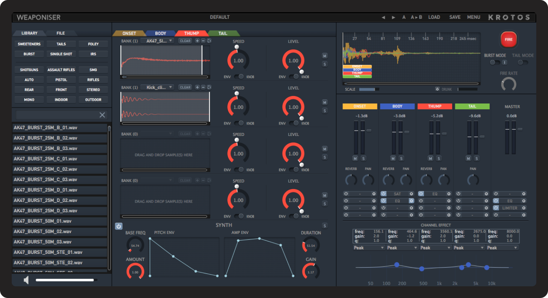
Task: Solo the synth section with S button
Action: [x=324, y=225]
